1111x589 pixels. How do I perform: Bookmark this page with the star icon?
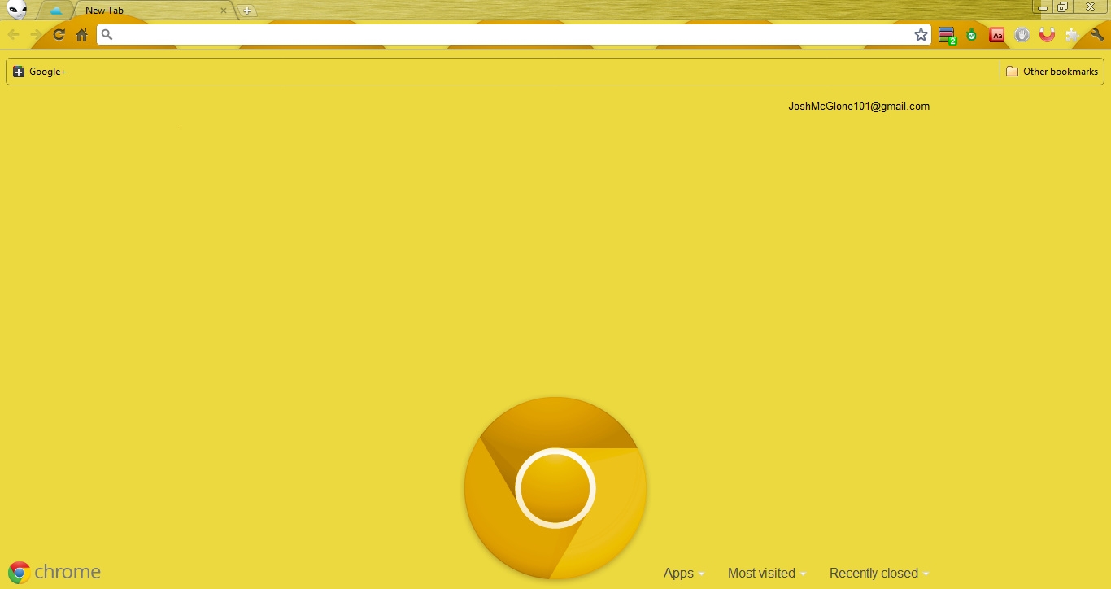920,35
